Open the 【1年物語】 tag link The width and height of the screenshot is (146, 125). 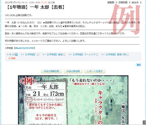pos(30,55)
